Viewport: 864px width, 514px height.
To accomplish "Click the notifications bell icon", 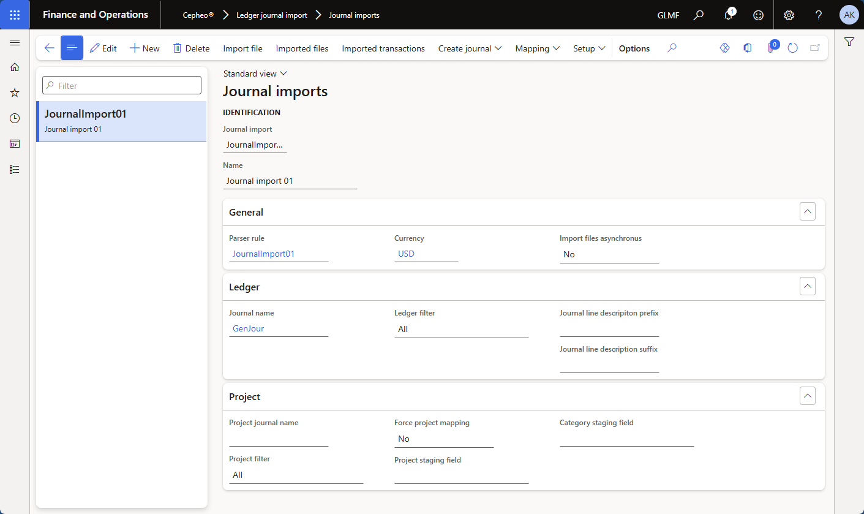I will (728, 15).
